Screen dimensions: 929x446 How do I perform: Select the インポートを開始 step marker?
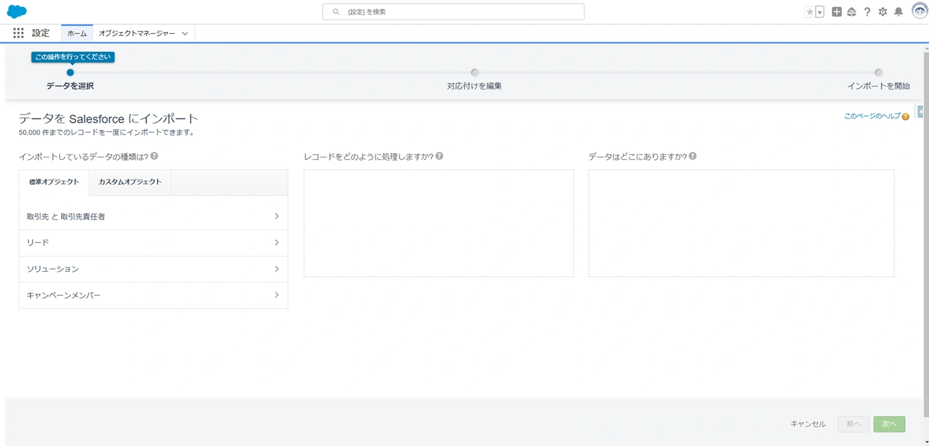(878, 72)
